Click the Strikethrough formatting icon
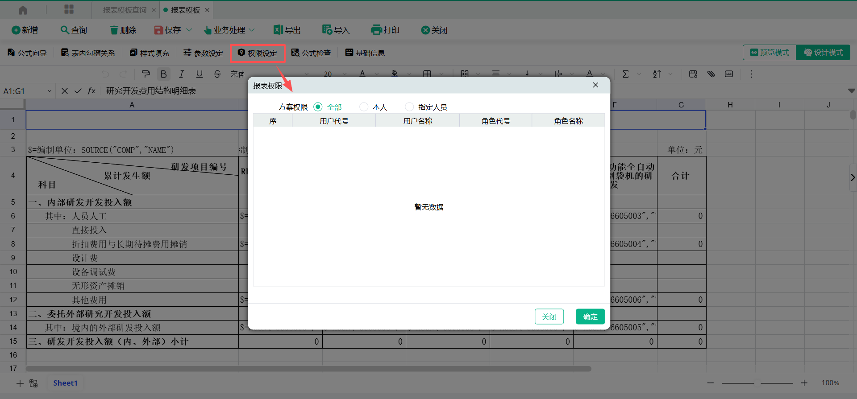The image size is (857, 399). tap(217, 74)
